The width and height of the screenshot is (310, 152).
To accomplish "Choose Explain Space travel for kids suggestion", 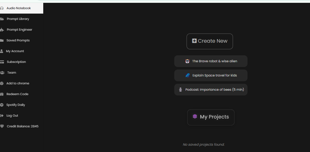I will pos(211,76).
